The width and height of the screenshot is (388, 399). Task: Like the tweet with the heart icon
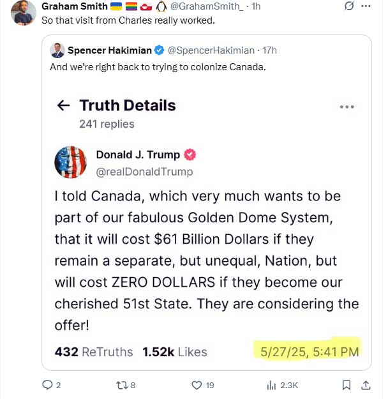pyautogui.click(x=197, y=384)
